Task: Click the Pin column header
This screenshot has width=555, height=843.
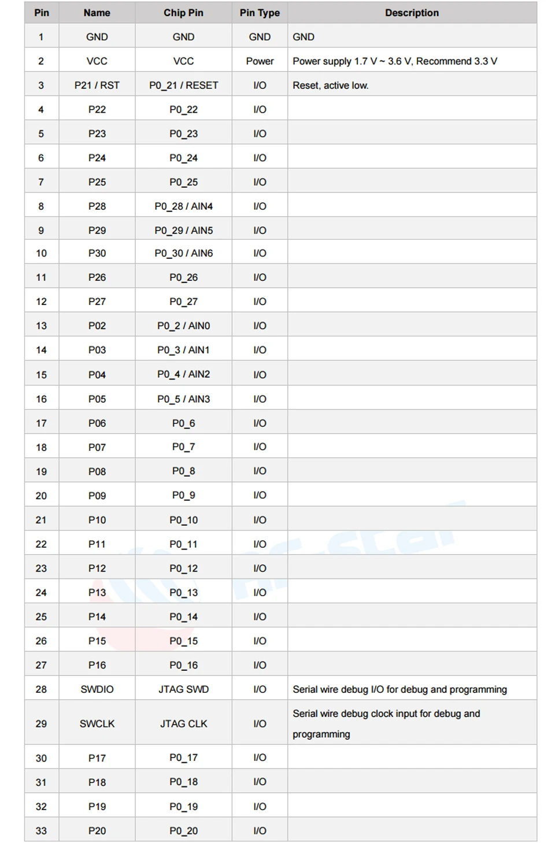Action: click(42, 13)
